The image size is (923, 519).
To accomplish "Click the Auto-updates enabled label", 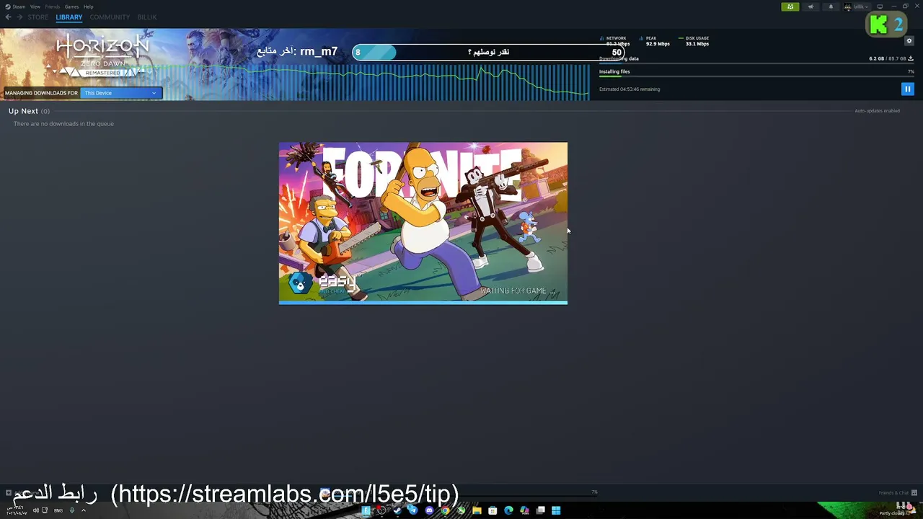I will [877, 111].
